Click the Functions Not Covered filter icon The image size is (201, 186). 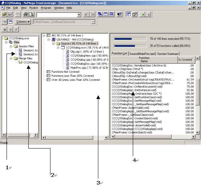coord(49,72)
